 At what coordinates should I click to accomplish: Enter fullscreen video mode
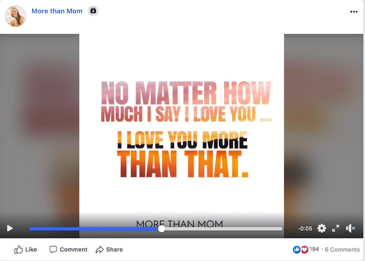(x=335, y=228)
